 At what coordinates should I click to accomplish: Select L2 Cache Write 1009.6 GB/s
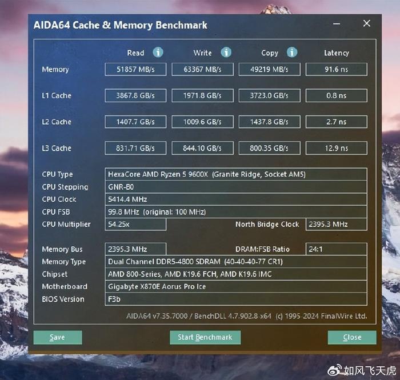(202, 122)
